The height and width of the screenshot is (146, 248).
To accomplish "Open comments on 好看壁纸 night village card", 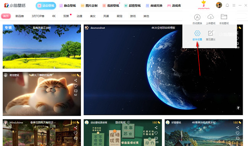I will pyautogui.click(x=238, y=138).
